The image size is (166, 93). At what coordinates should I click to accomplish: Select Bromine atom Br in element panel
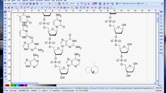(5, 53)
